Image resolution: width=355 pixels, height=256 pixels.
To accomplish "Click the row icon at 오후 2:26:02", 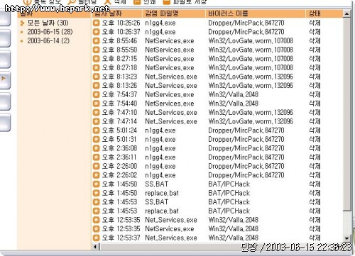I will coord(96,175).
